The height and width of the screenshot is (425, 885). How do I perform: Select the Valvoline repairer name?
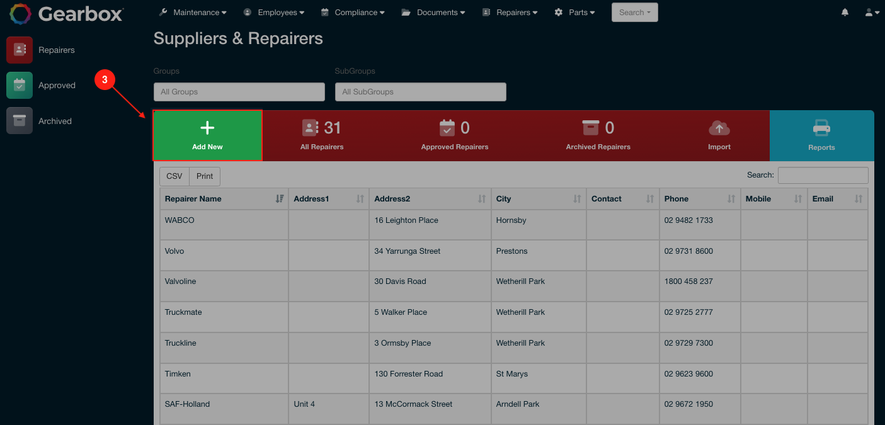click(180, 281)
